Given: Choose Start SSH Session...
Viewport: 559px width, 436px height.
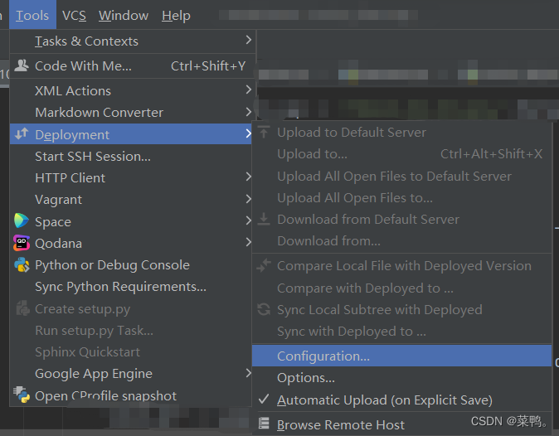Looking at the screenshot, I should click(130, 156).
